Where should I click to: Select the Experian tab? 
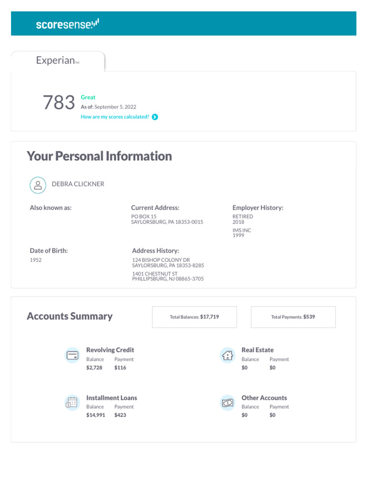click(57, 61)
